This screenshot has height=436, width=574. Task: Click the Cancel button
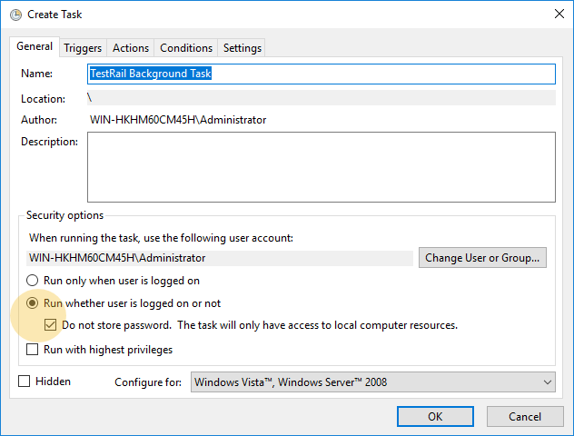[x=525, y=417]
